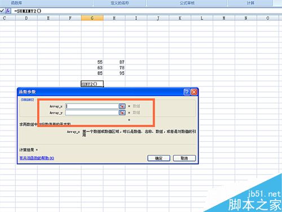Select cell containing 78
Image resolution: width=282 pixels, height=212 pixels.
(x=114, y=67)
